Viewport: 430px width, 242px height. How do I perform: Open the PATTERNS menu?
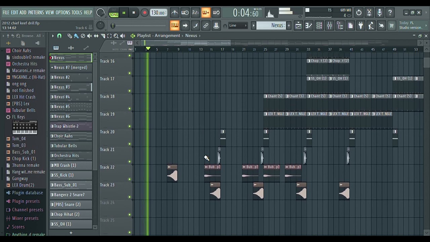click(x=36, y=13)
